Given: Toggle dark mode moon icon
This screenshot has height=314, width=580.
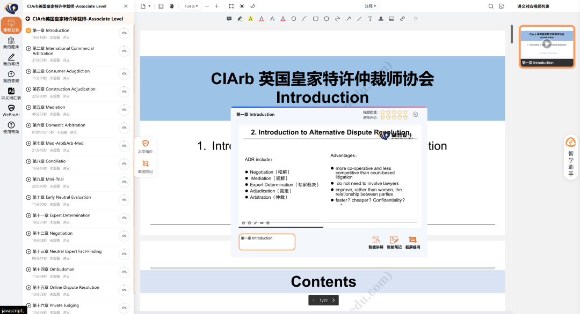Looking at the screenshot, I should pyautogui.click(x=253, y=6).
